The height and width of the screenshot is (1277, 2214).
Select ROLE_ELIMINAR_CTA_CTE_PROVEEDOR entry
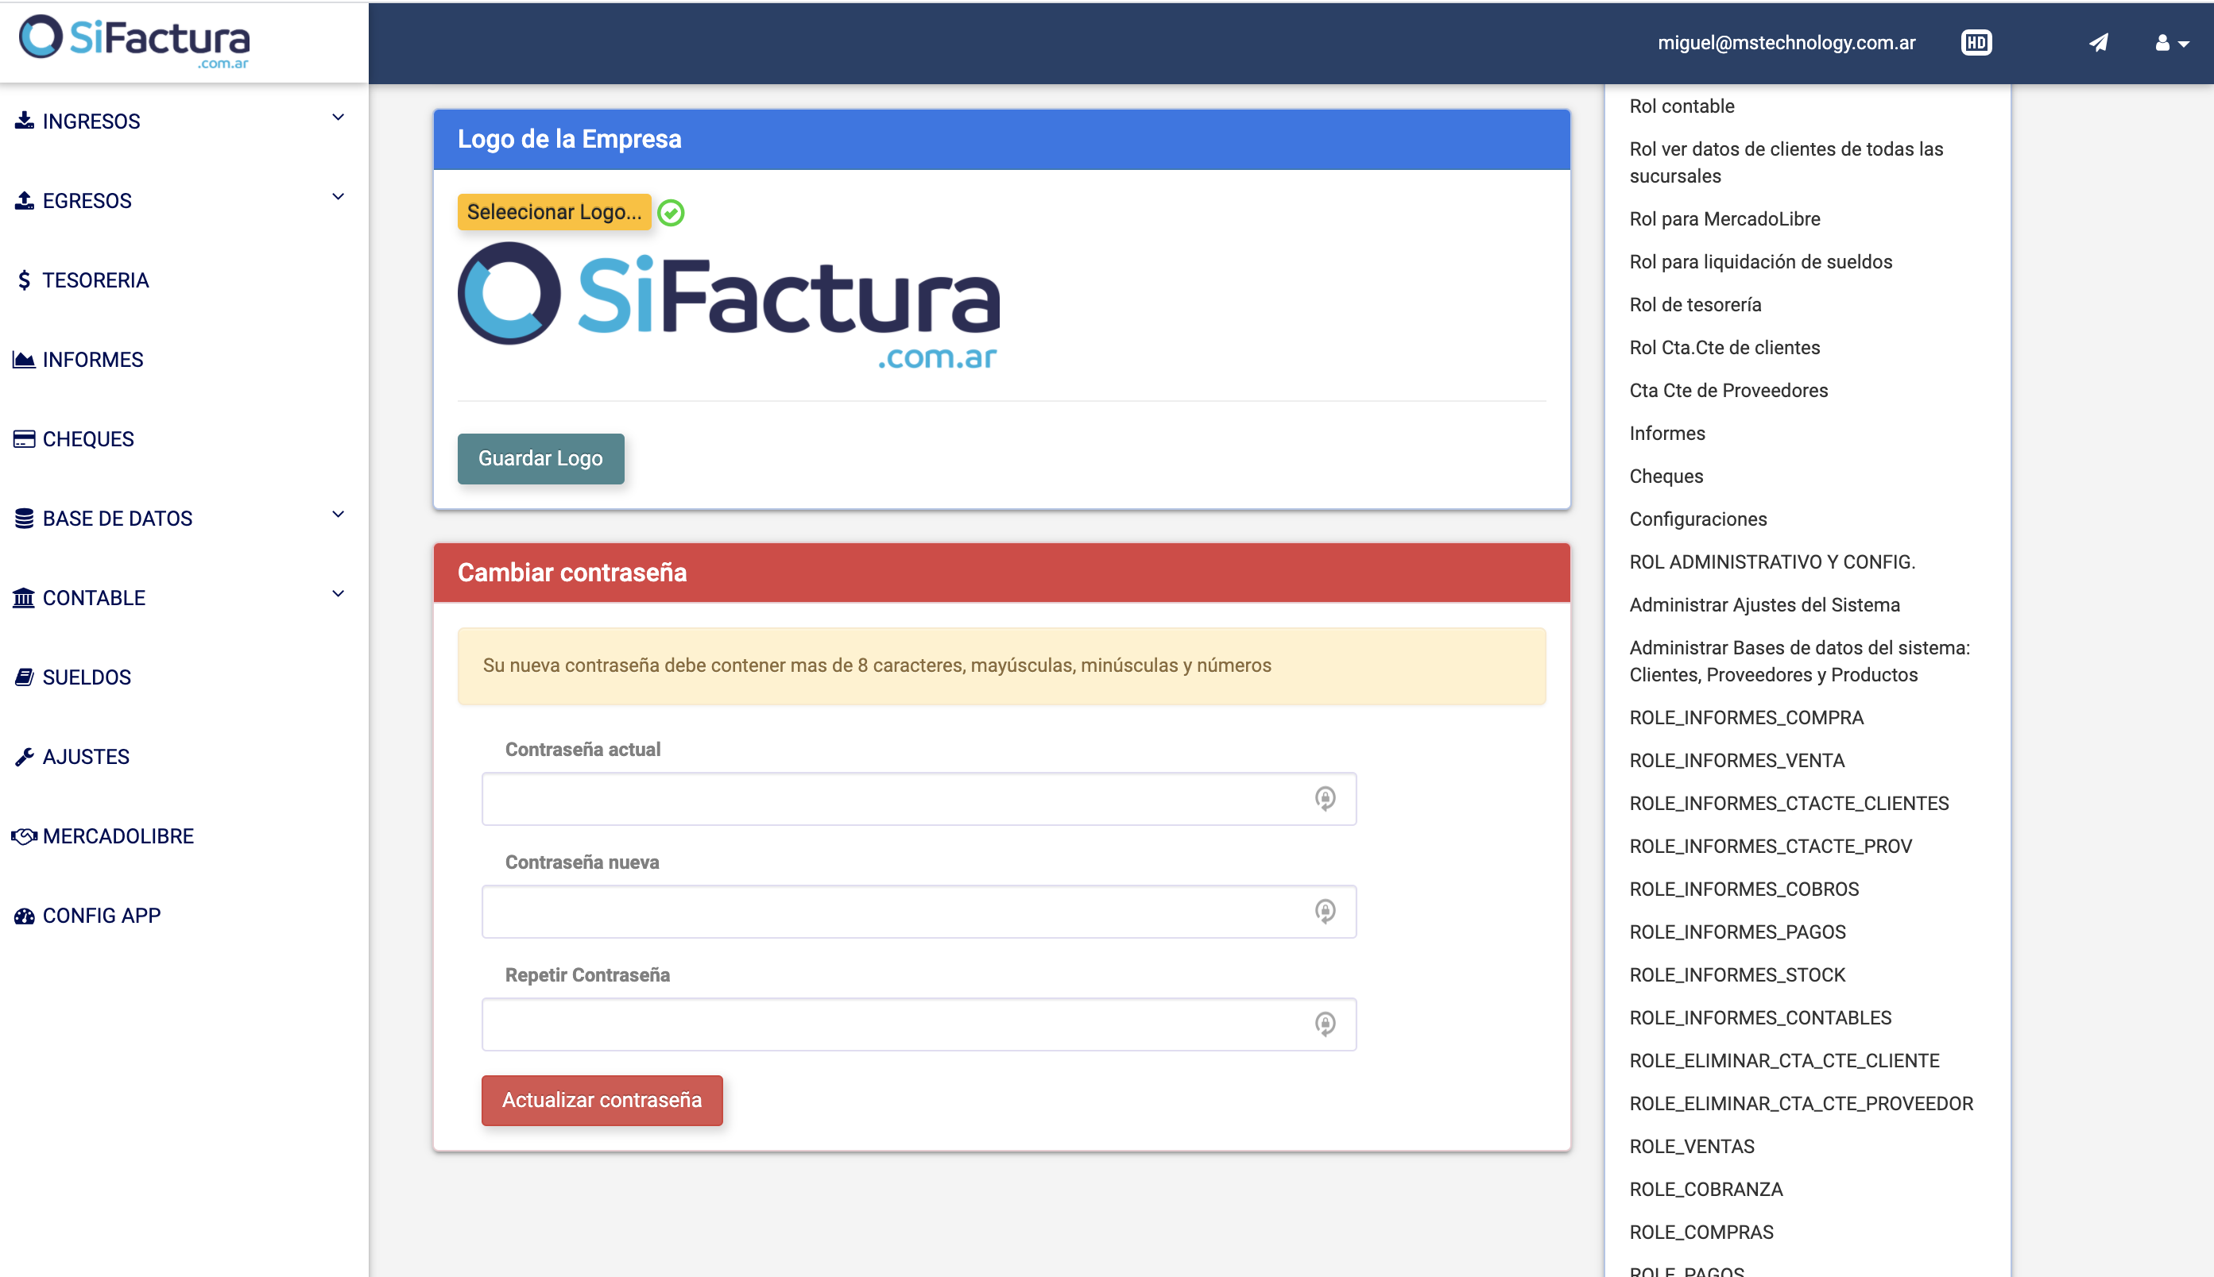[x=1801, y=1103]
